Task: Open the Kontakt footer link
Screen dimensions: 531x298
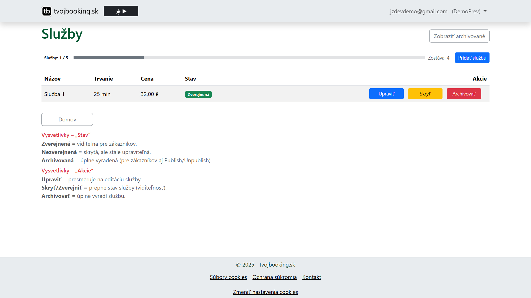Action: 311,277
